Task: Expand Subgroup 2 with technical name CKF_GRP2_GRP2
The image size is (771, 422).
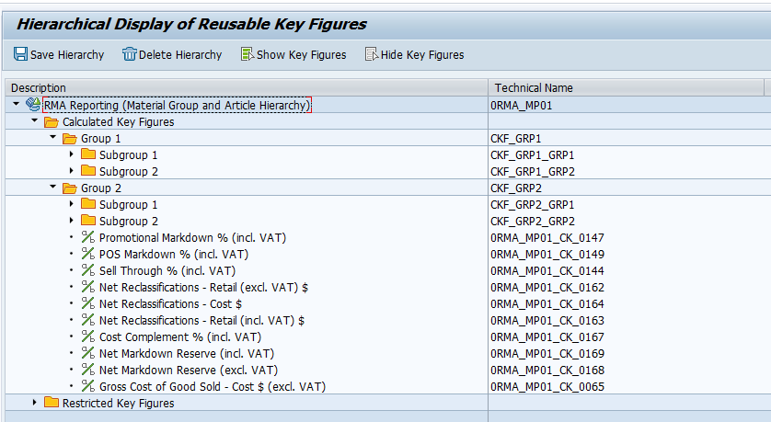Action: [x=72, y=220]
